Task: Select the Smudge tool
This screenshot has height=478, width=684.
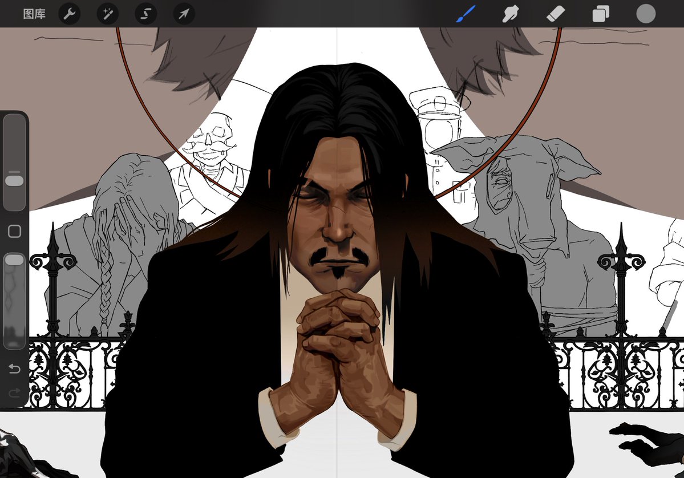Action: 511,14
